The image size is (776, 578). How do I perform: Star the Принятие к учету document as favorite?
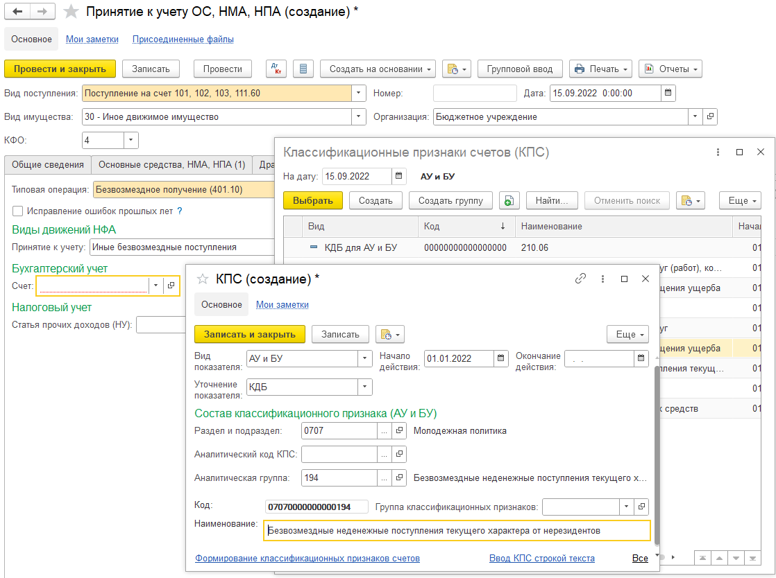(x=71, y=11)
